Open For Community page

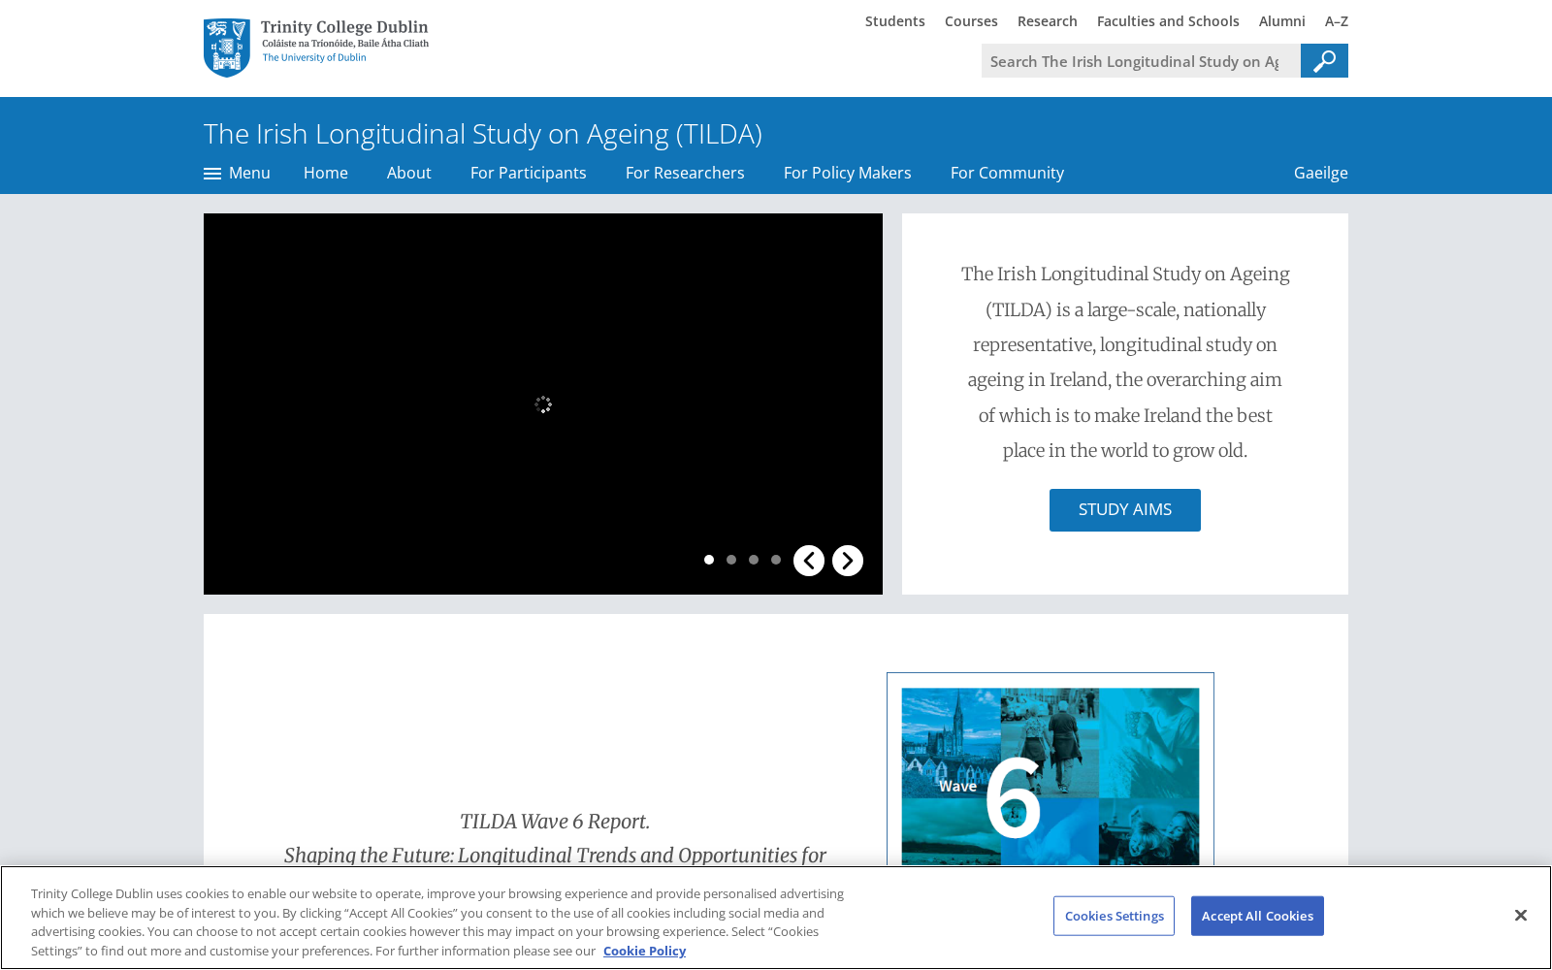[1007, 173]
